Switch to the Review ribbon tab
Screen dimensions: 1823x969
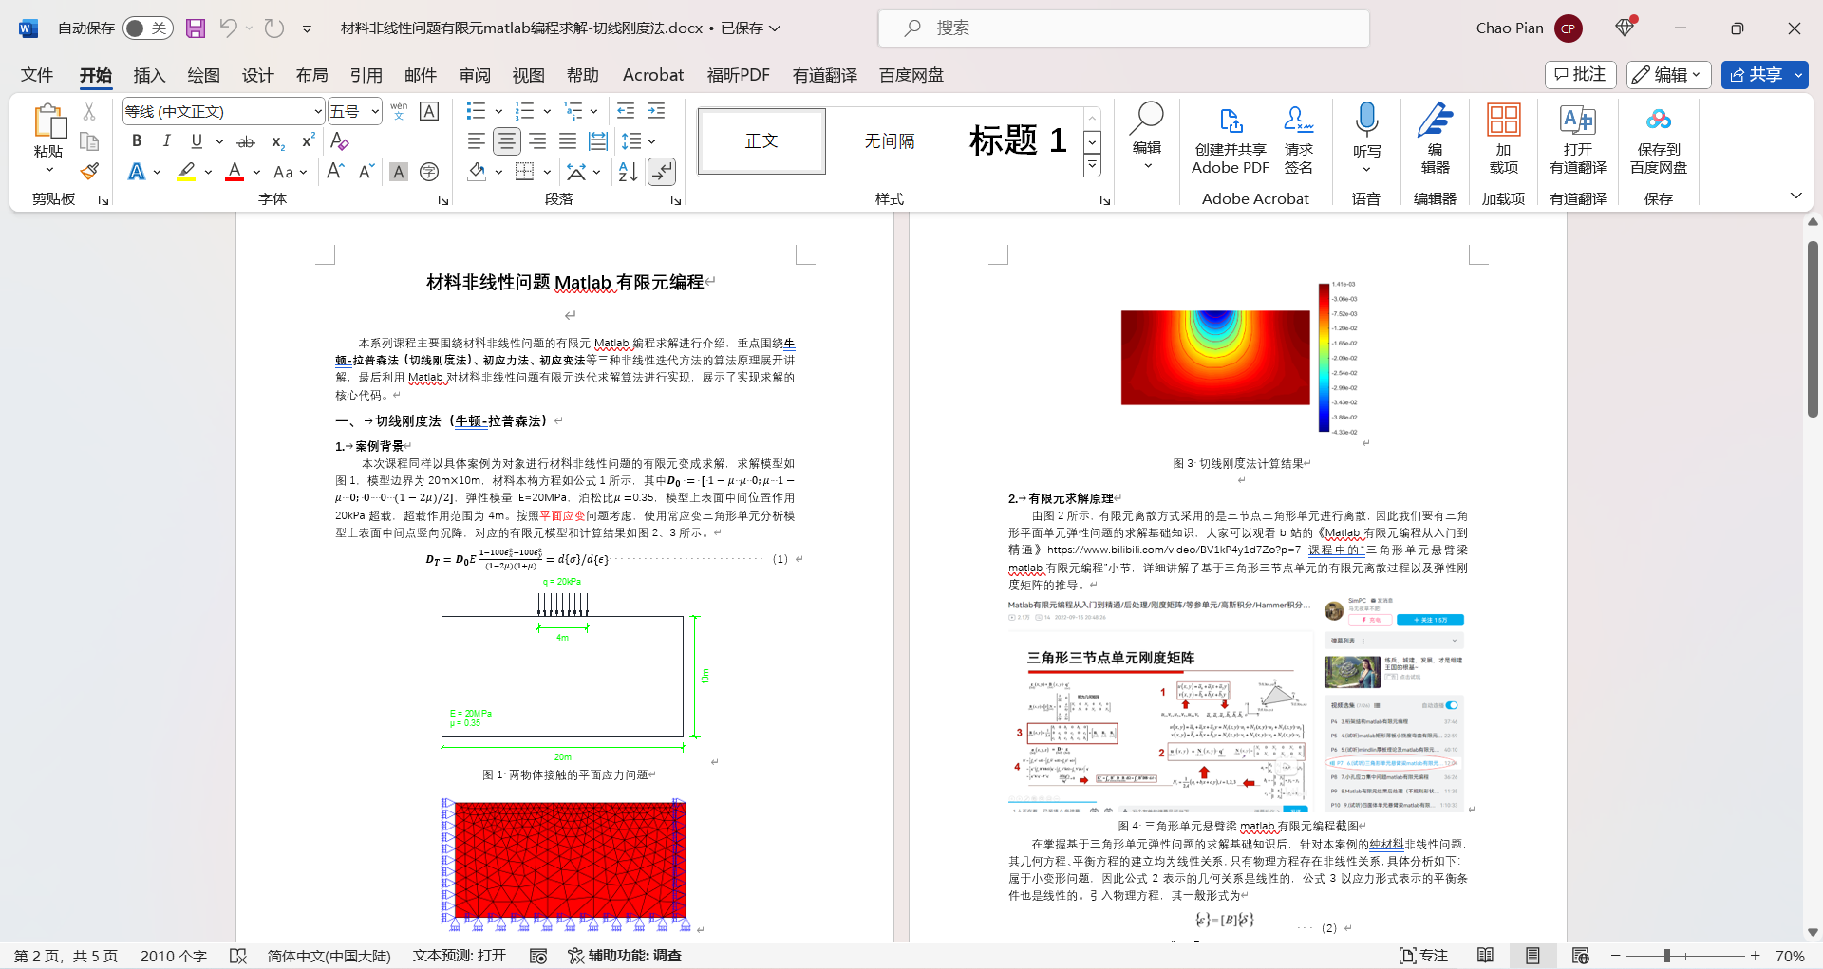click(475, 75)
